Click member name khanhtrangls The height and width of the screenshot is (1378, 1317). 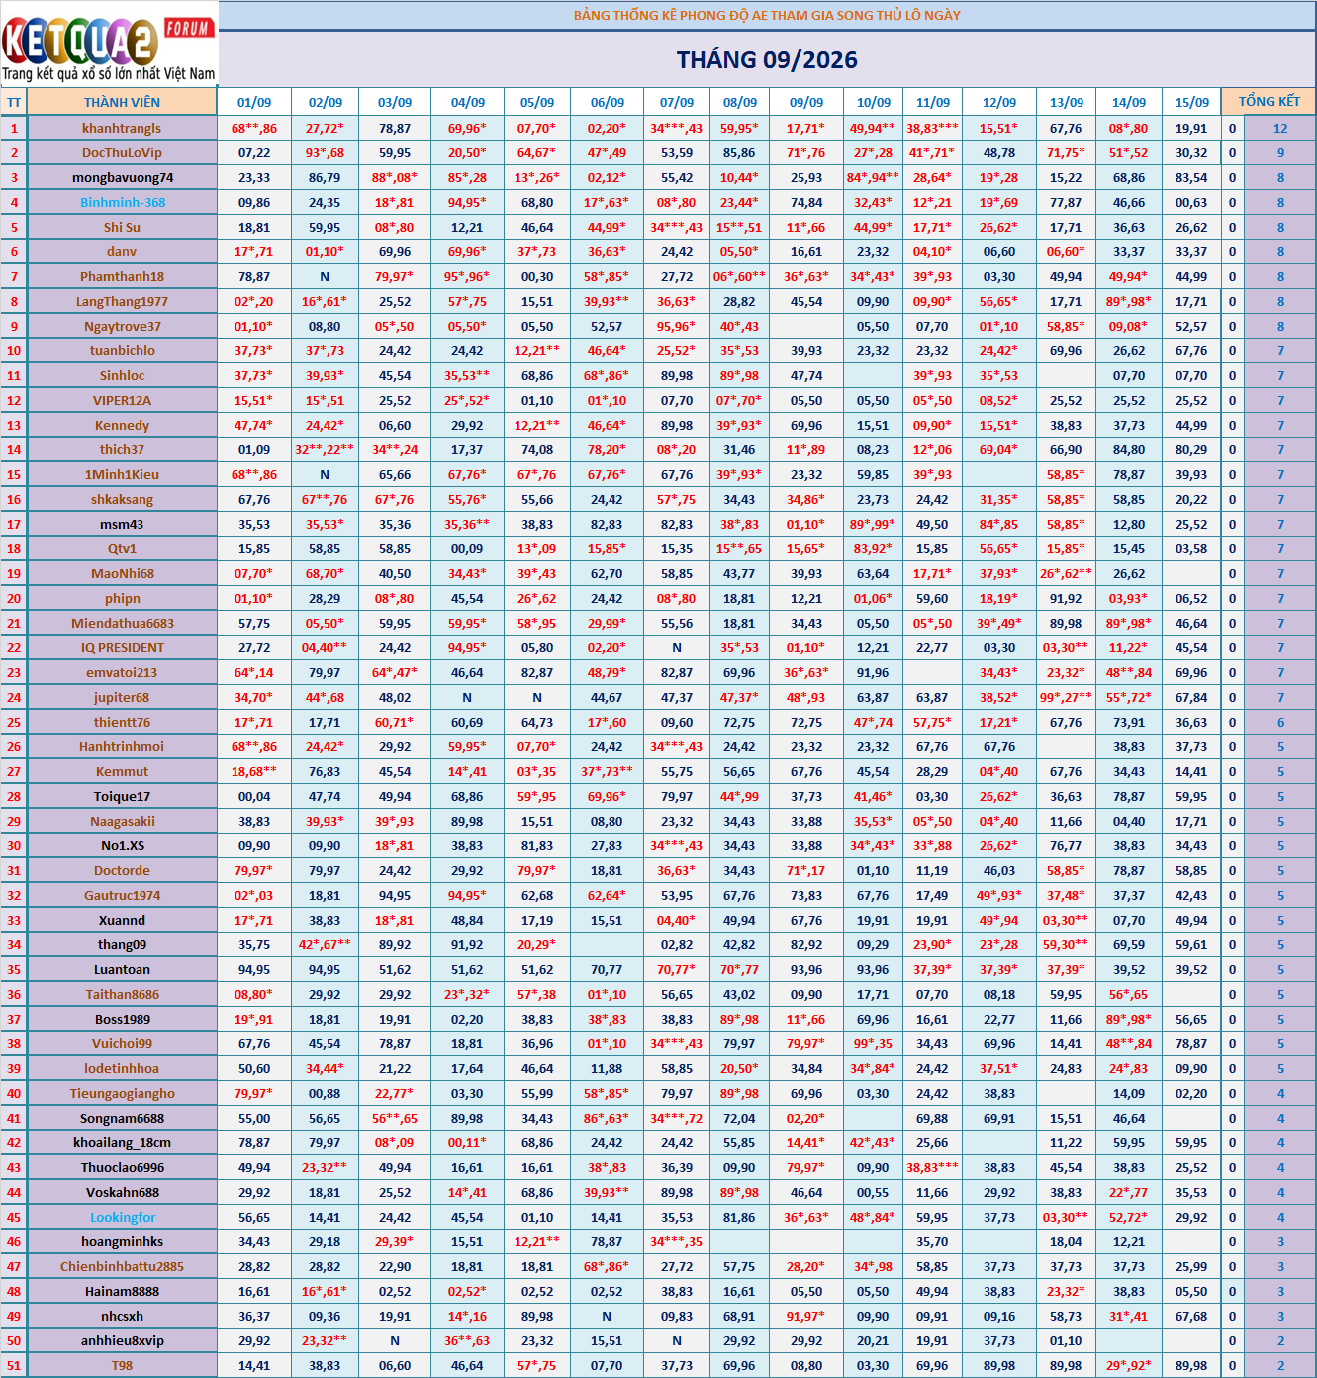(122, 128)
